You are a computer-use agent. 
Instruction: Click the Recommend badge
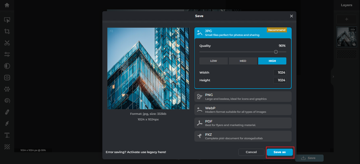point(277,30)
